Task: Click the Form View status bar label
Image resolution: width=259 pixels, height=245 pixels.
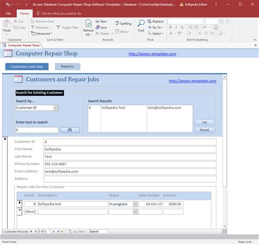Action: click(x=9, y=242)
